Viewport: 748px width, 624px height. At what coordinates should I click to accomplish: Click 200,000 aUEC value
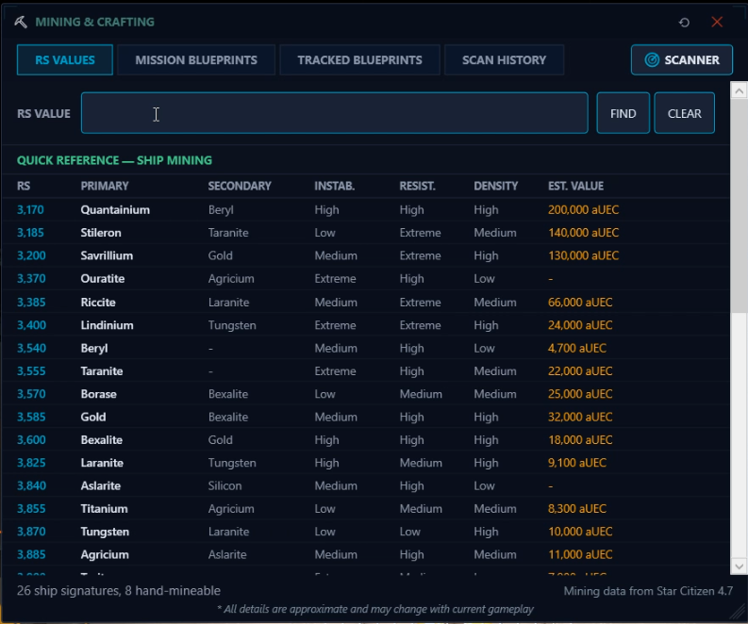pos(583,210)
